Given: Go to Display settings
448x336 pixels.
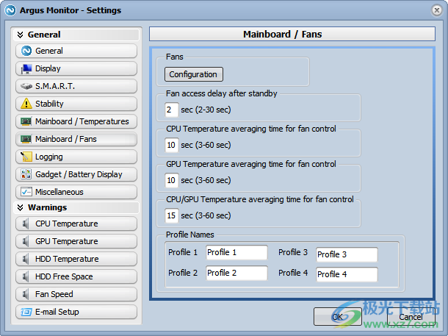Looking at the screenshot, I should [76, 68].
